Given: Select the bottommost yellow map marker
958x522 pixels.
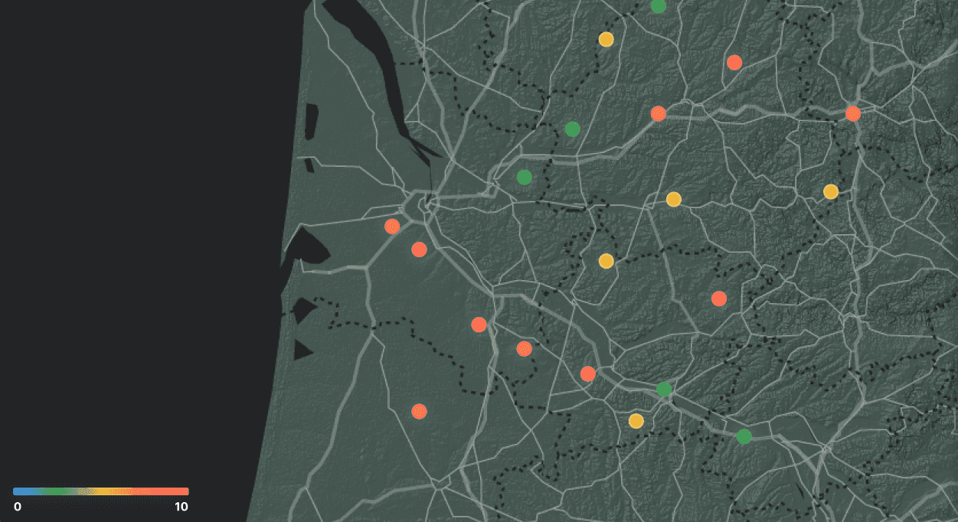Looking at the screenshot, I should pos(636,421).
